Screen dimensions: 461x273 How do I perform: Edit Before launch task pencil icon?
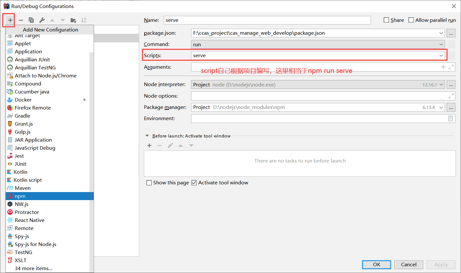point(170,145)
